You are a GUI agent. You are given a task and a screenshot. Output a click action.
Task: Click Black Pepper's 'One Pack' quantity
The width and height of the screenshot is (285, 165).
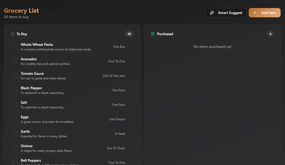(x=118, y=90)
